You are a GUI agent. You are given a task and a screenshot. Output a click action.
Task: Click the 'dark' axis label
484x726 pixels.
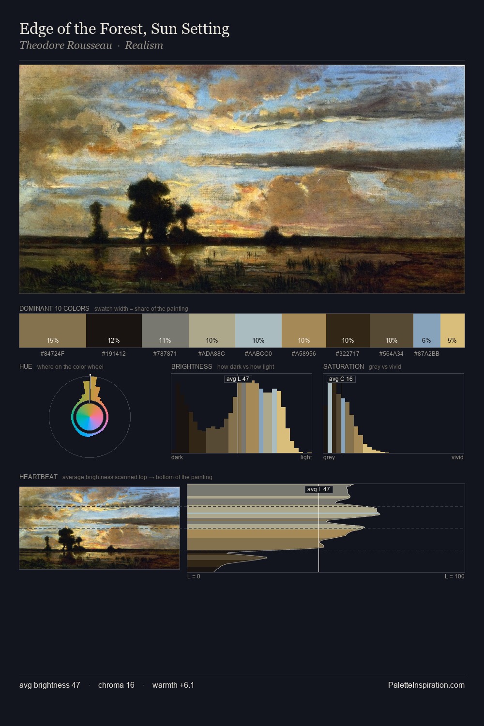pos(177,457)
